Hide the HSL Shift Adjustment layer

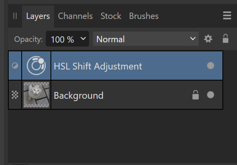[211, 66]
